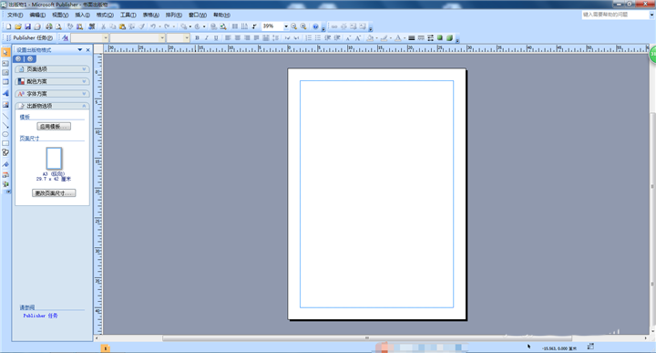Go forward in the task pane
656x353 pixels.
30,59
